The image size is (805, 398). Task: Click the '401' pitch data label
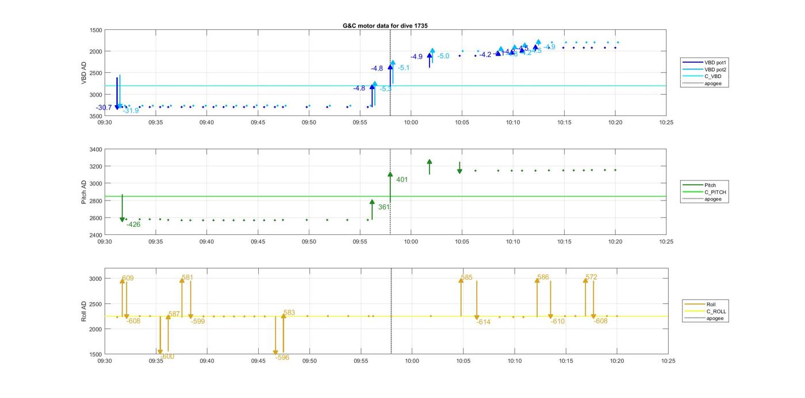[x=402, y=180]
